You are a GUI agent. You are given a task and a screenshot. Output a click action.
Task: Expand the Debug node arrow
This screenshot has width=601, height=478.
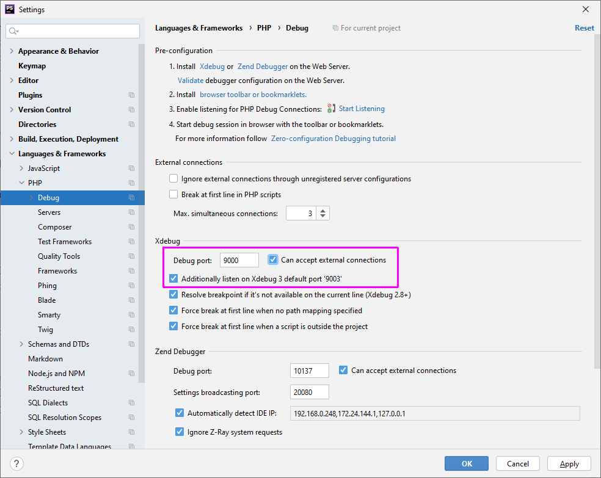point(31,198)
